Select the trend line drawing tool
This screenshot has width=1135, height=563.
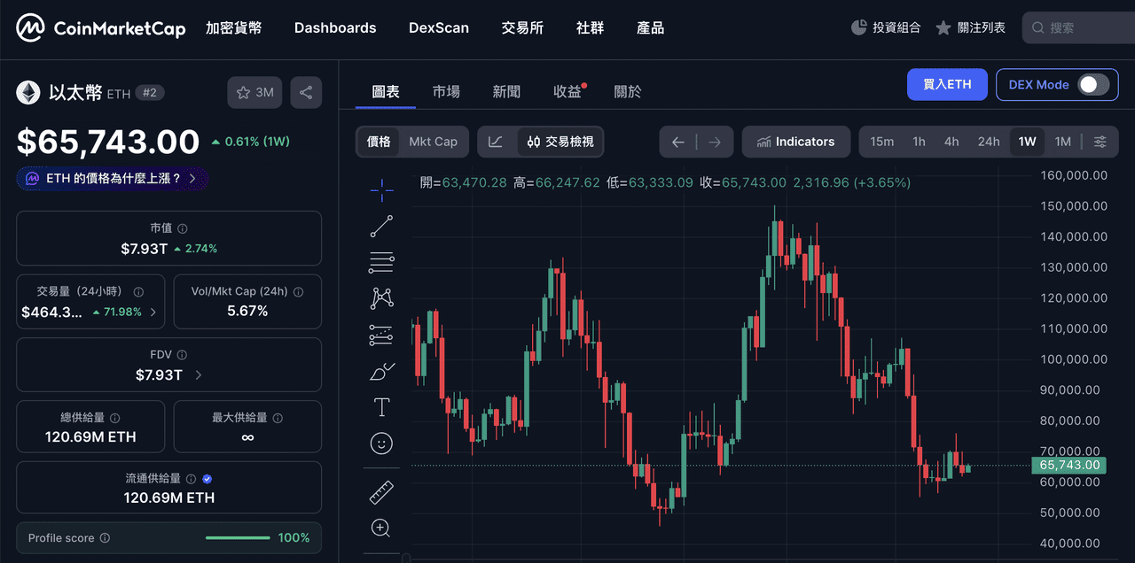(x=381, y=227)
